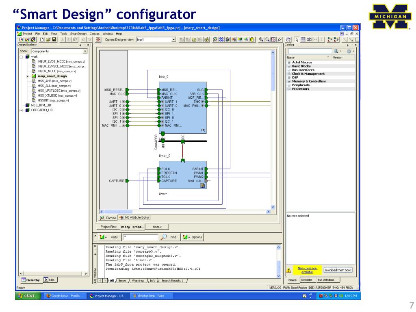416x312 pixels.
Task: Toggle the canvas grid icon
Action: [303, 39]
